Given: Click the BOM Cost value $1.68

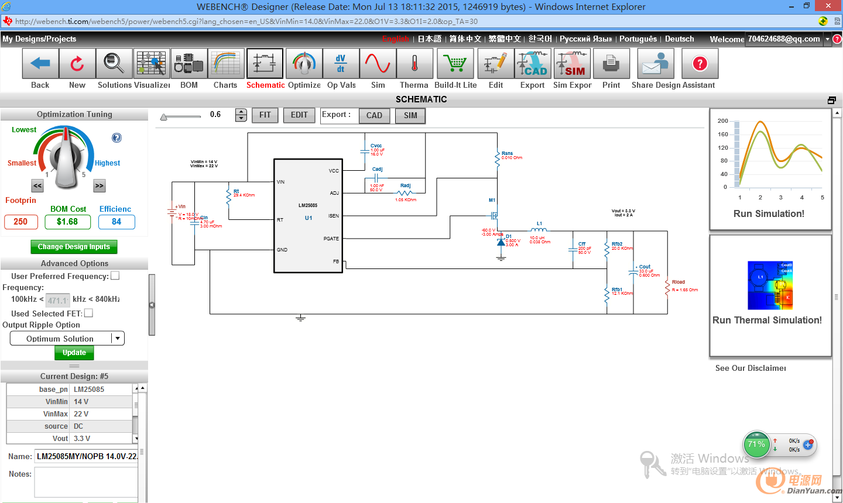Looking at the screenshot, I should click(x=67, y=222).
